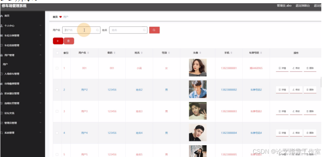Image resolution: width=322 pixels, height=157 pixels.
Task: Click plate number 湘A468965
Action: 256,68
